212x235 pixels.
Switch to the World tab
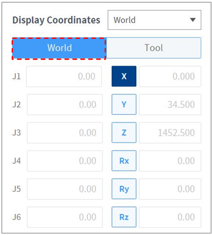[59, 48]
